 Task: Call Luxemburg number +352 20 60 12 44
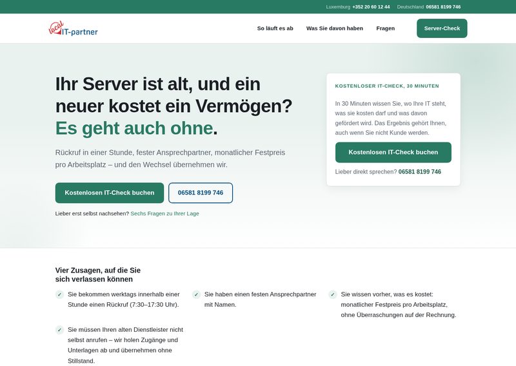(371, 7)
